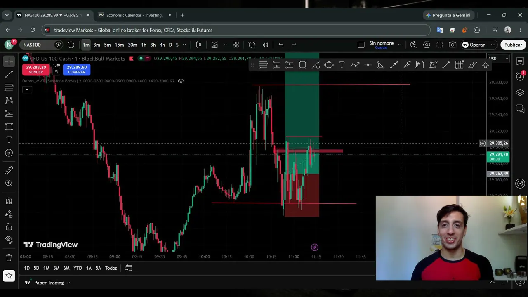Open the chat bubbles panel in right sidebar

pyautogui.click(x=520, y=109)
